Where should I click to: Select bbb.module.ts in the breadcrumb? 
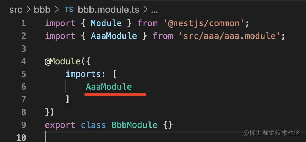[x=104, y=10]
